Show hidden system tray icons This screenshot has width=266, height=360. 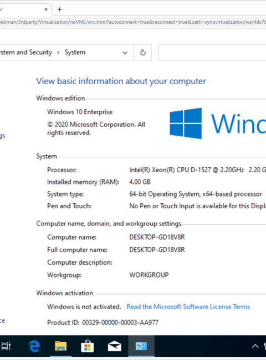pos(255,346)
